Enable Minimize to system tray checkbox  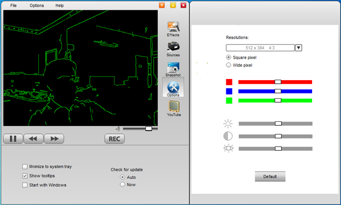click(25, 167)
